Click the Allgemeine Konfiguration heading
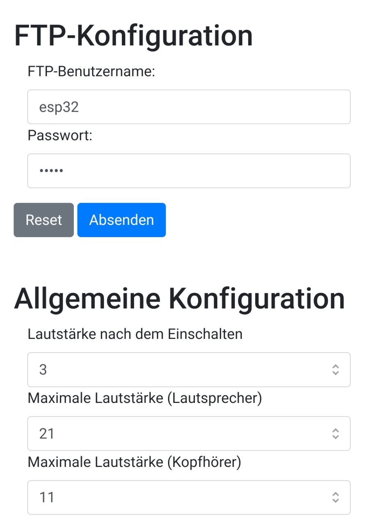Screen dimensions: 378x525 pyautogui.click(x=179, y=299)
